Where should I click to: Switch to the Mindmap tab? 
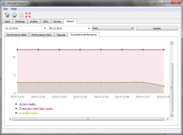coord(20,22)
